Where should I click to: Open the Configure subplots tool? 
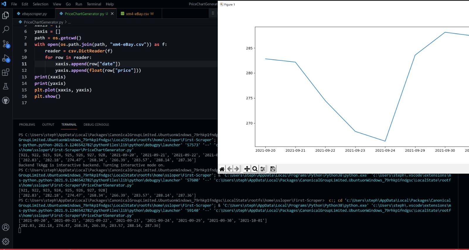(x=263, y=169)
